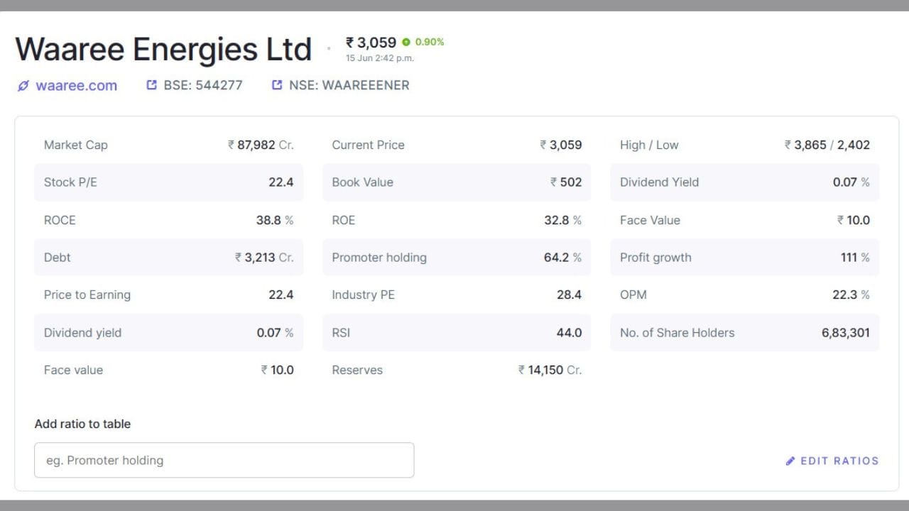Click the Industry PE label
The image size is (909, 511).
[x=363, y=295]
